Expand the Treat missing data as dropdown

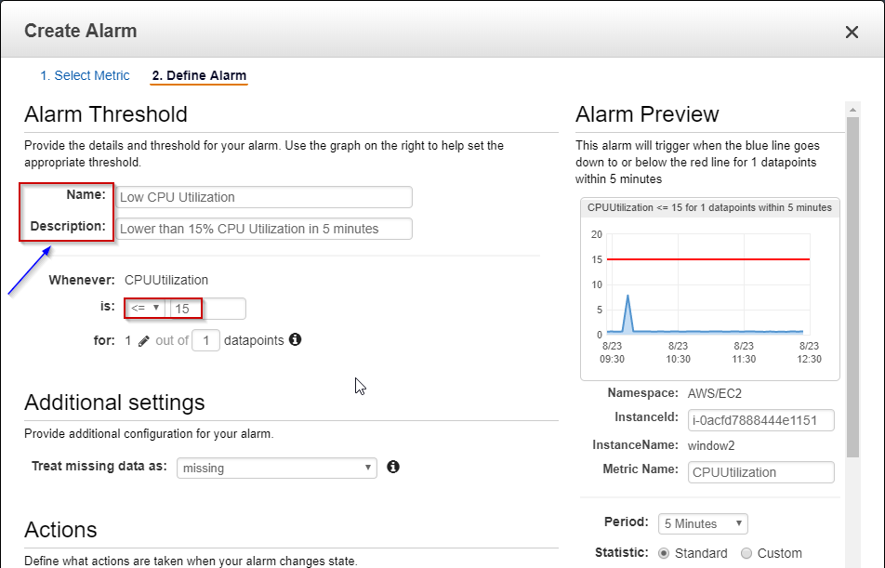pos(276,468)
